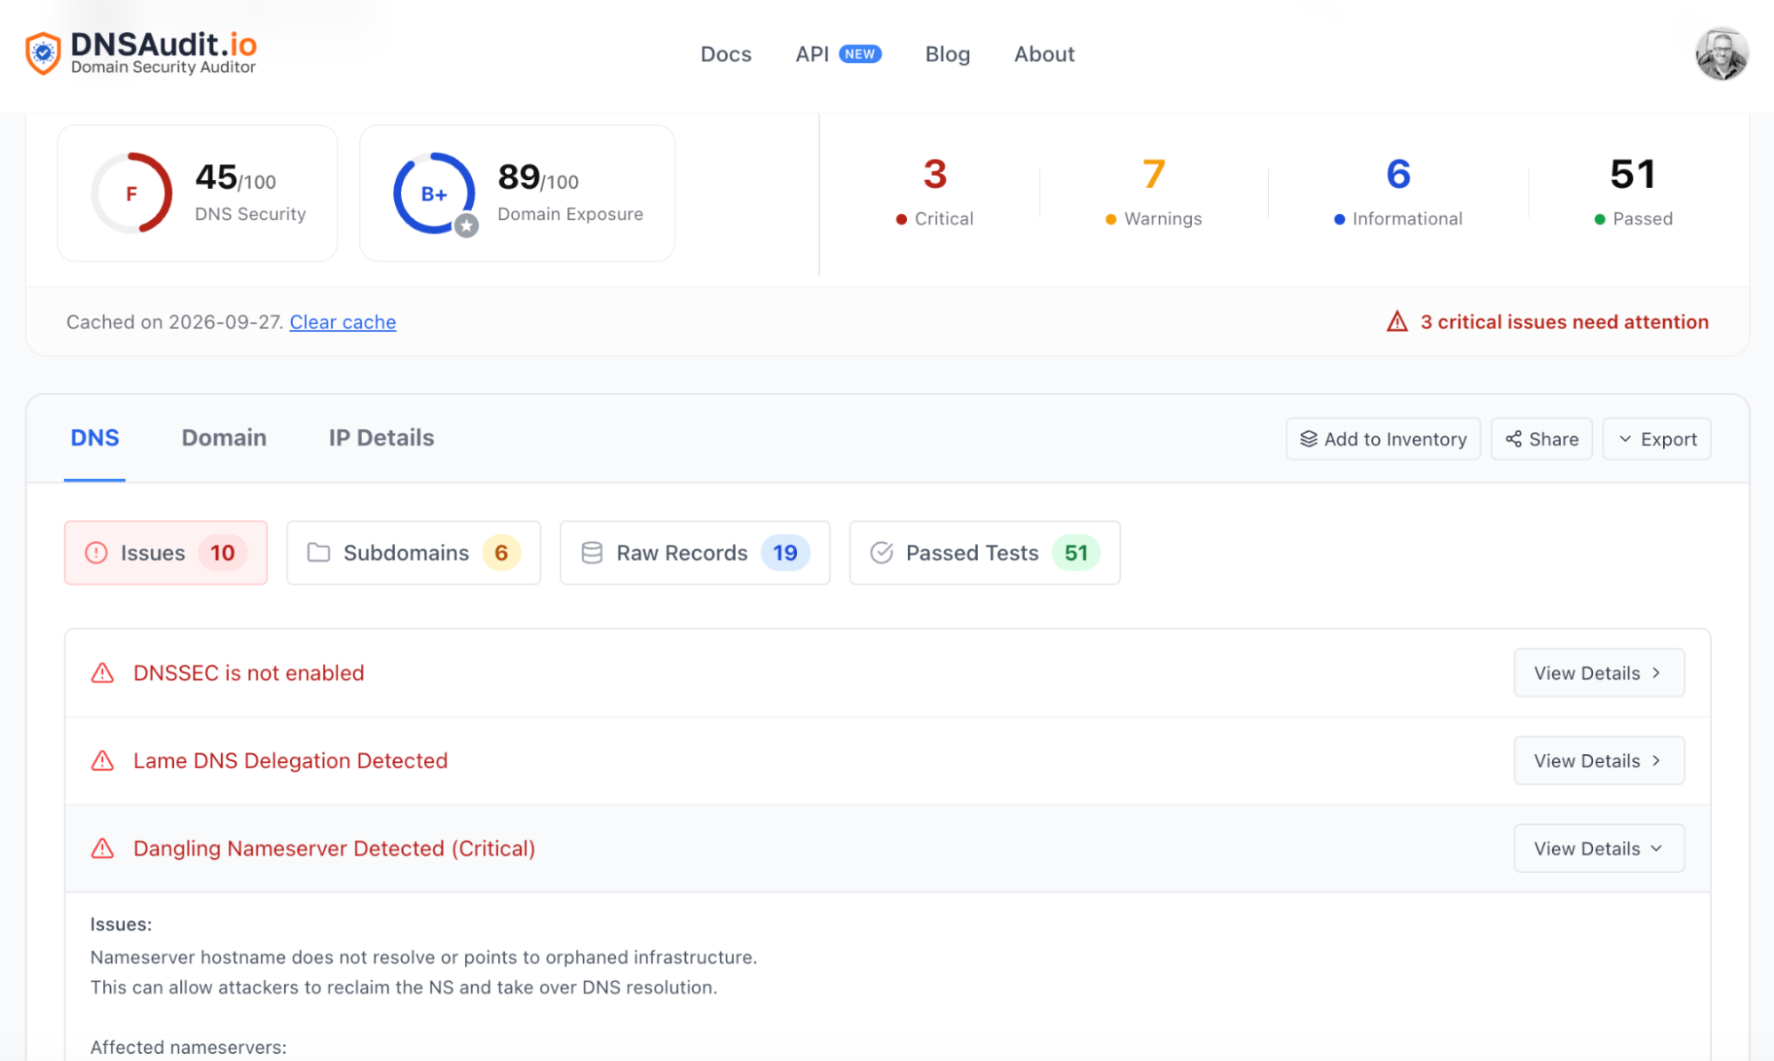Expand View Details for DNSSEC issue

coord(1598,672)
